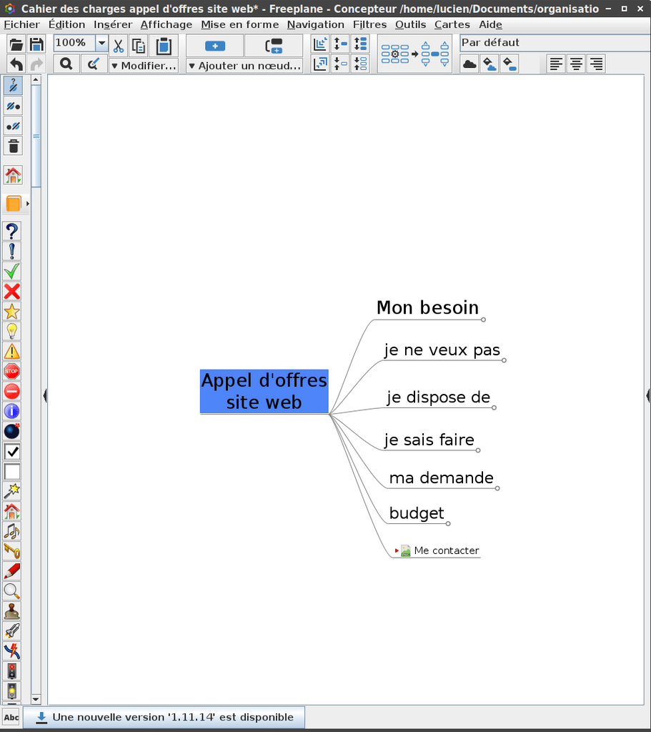Add the yellow traffic light icon

coord(12,691)
